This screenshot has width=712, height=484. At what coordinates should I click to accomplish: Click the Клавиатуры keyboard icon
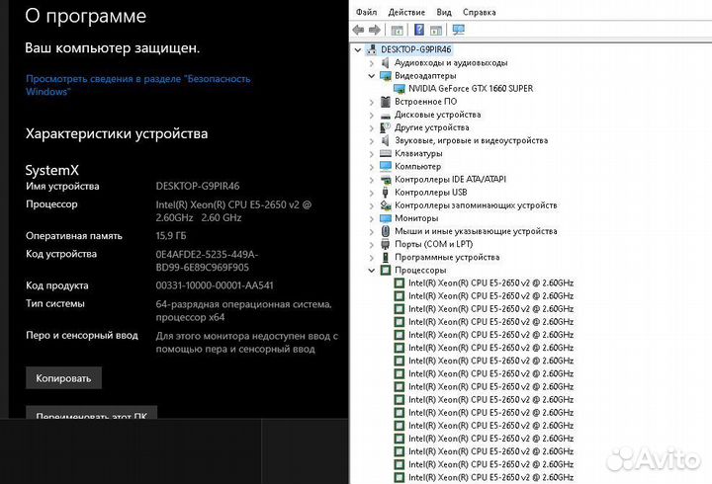point(385,153)
